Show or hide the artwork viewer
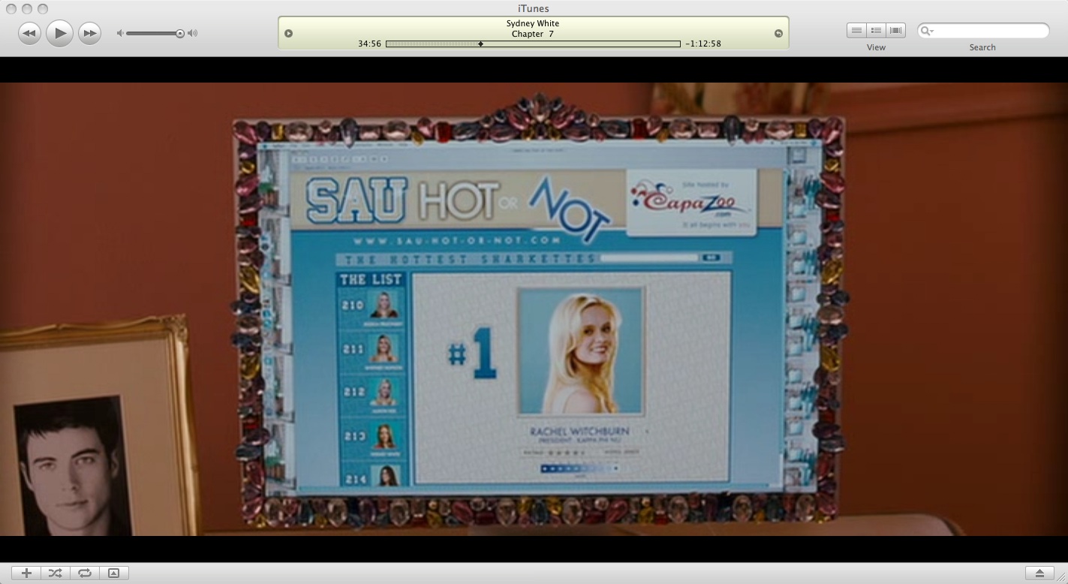Viewport: 1068px width, 584px height. click(113, 573)
